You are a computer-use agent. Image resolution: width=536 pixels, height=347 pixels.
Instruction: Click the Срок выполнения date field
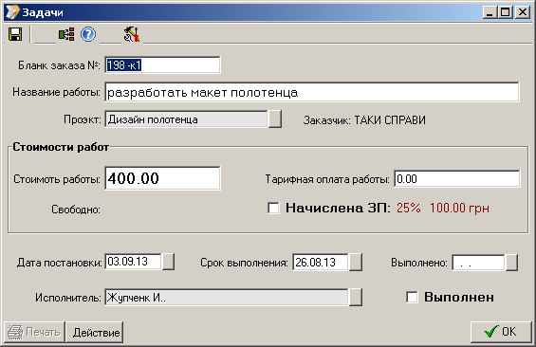coord(321,263)
